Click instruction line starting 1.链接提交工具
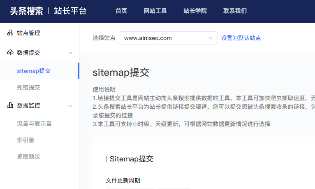Image resolution: width=315 pixels, height=189 pixels. (x=204, y=98)
